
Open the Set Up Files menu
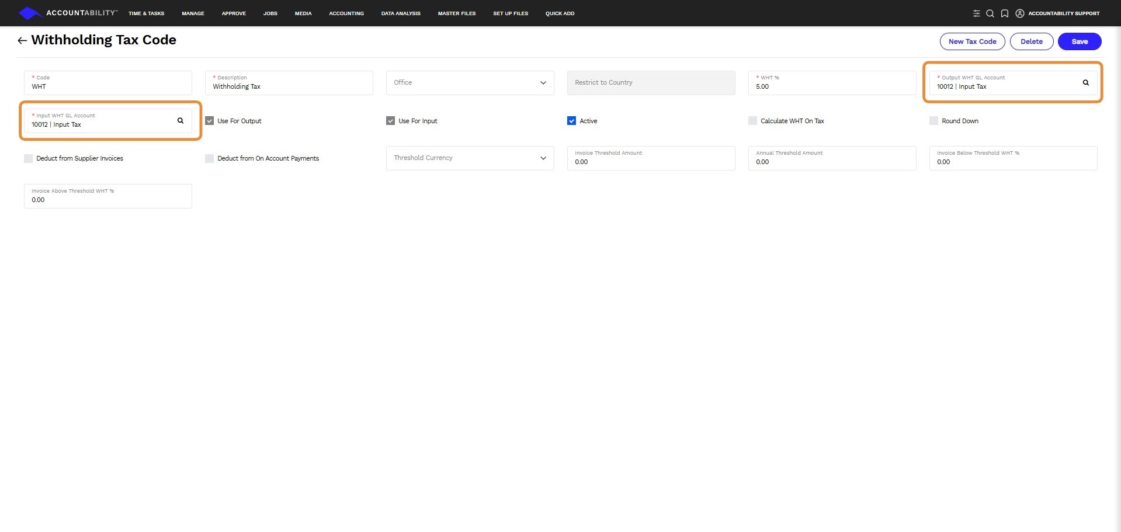coord(510,13)
